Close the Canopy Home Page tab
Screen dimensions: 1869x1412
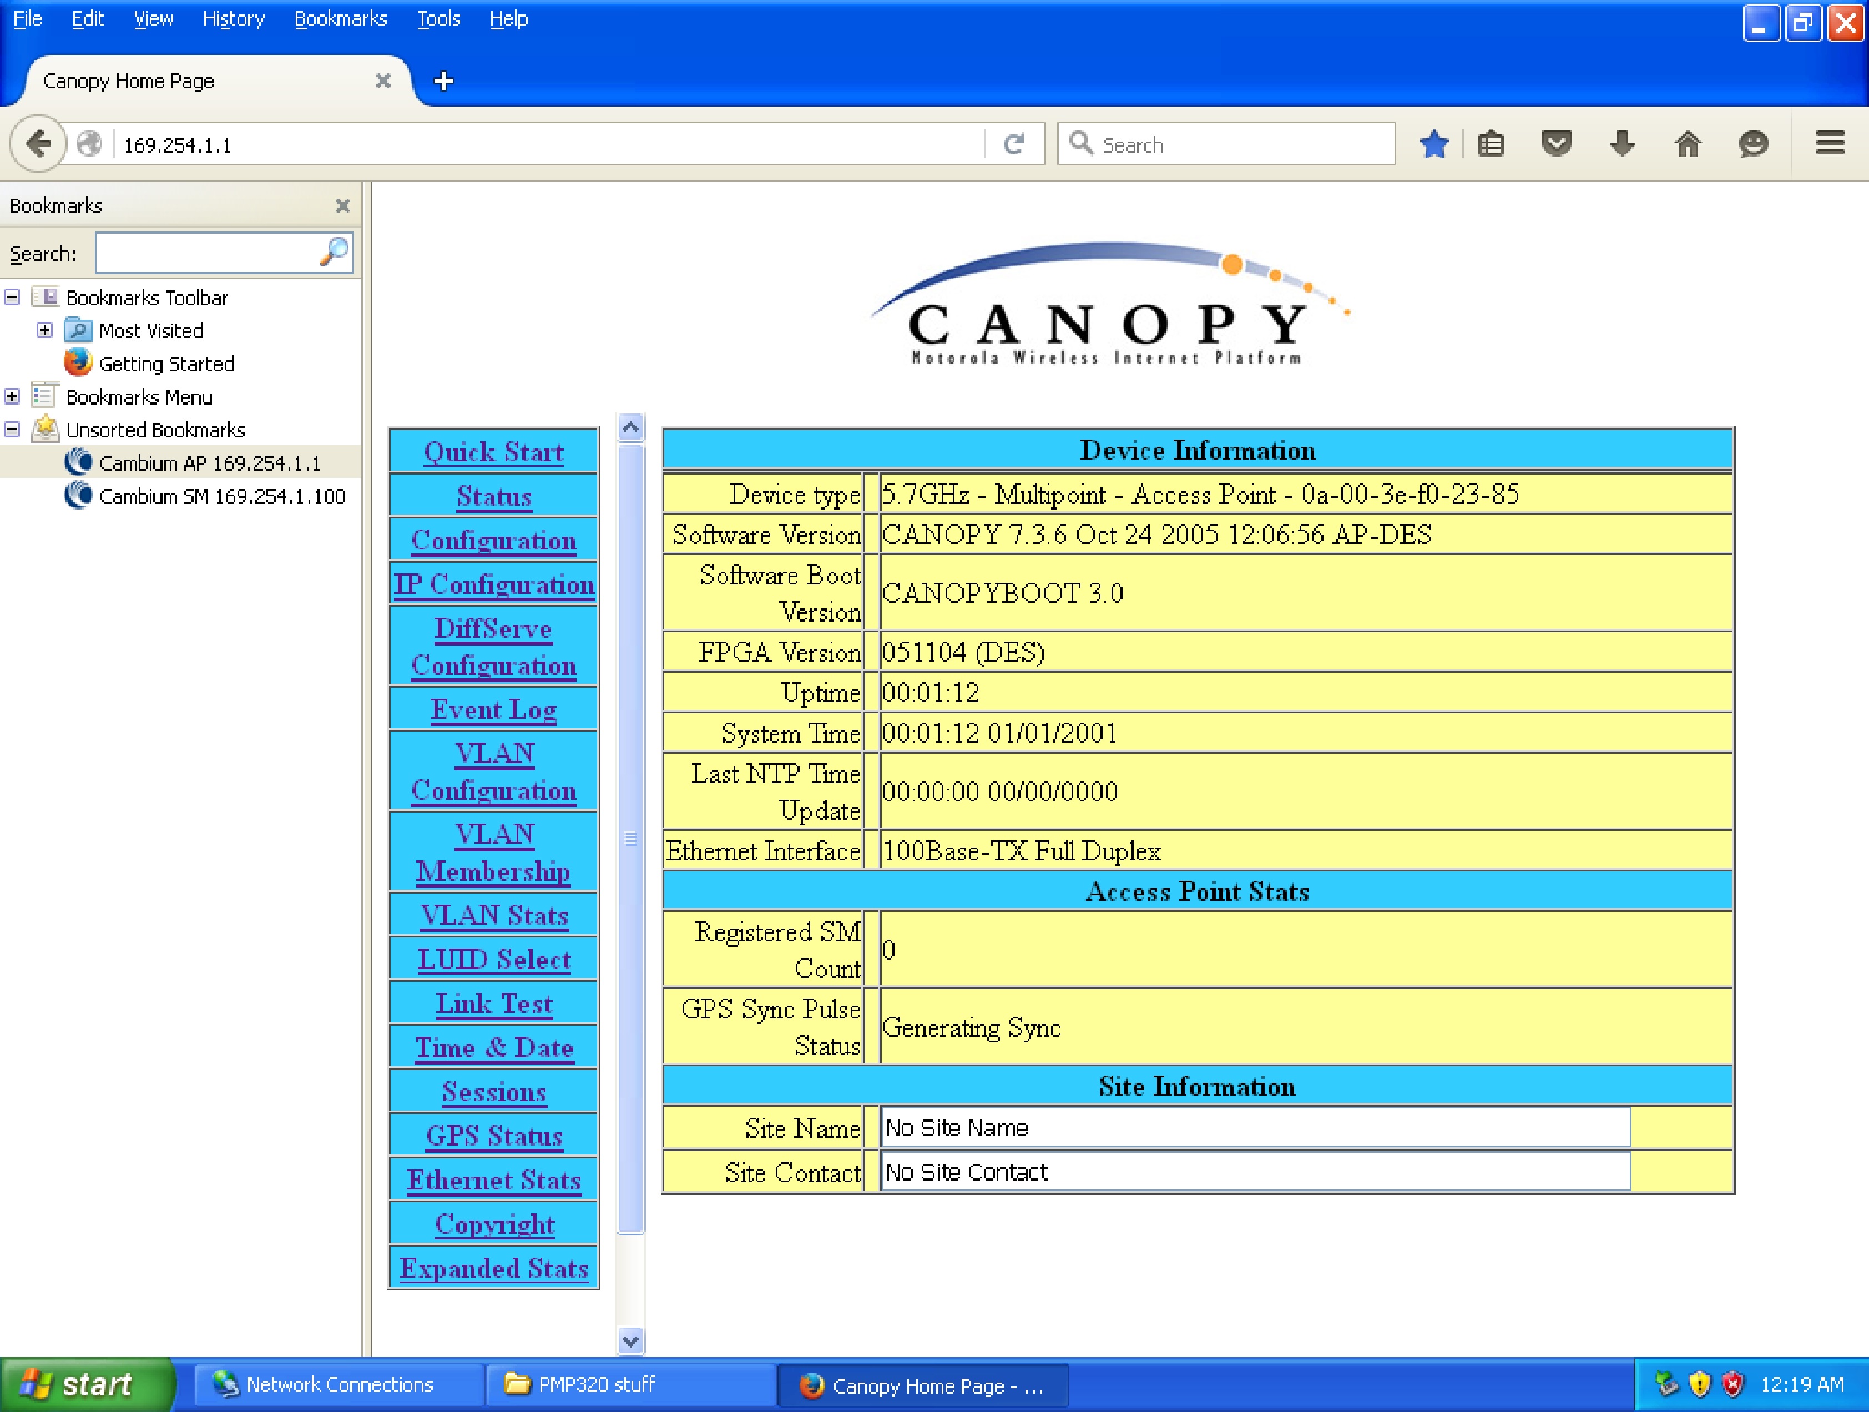383,81
